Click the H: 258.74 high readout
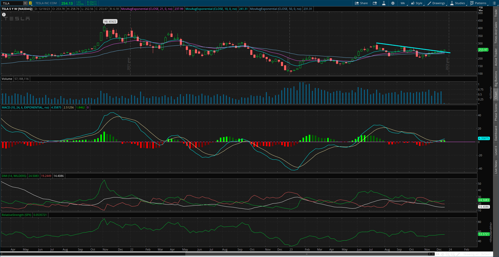Viewport: 499px width, 257px height. (73, 8)
